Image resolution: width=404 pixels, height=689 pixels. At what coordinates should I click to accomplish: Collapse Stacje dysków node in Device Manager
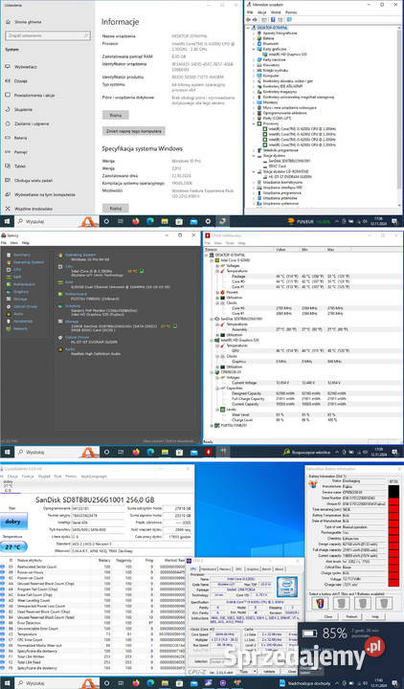tap(254, 156)
